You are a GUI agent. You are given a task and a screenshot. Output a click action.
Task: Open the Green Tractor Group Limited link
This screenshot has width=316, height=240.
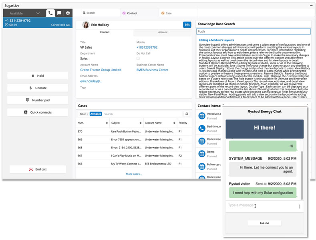(x=101, y=70)
